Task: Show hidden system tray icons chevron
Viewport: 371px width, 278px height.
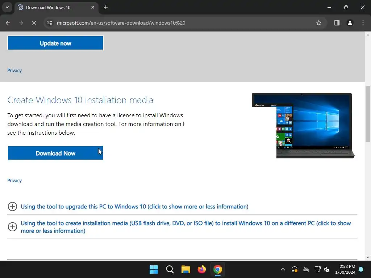Action: coord(283,269)
